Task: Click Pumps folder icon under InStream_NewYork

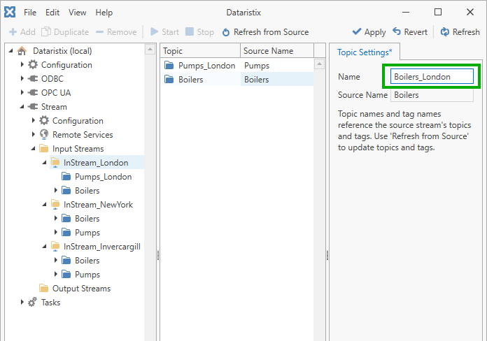Action: click(x=66, y=232)
